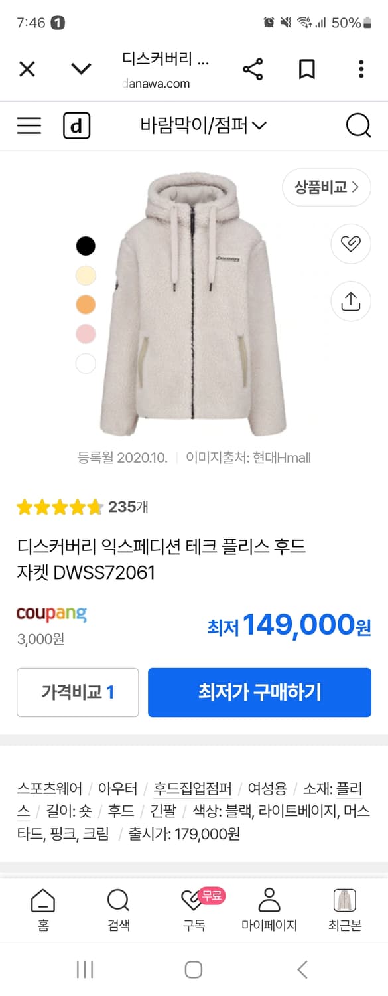
Task: Tap 최저가 구매하기 to buy at lowest price
Action: [259, 693]
